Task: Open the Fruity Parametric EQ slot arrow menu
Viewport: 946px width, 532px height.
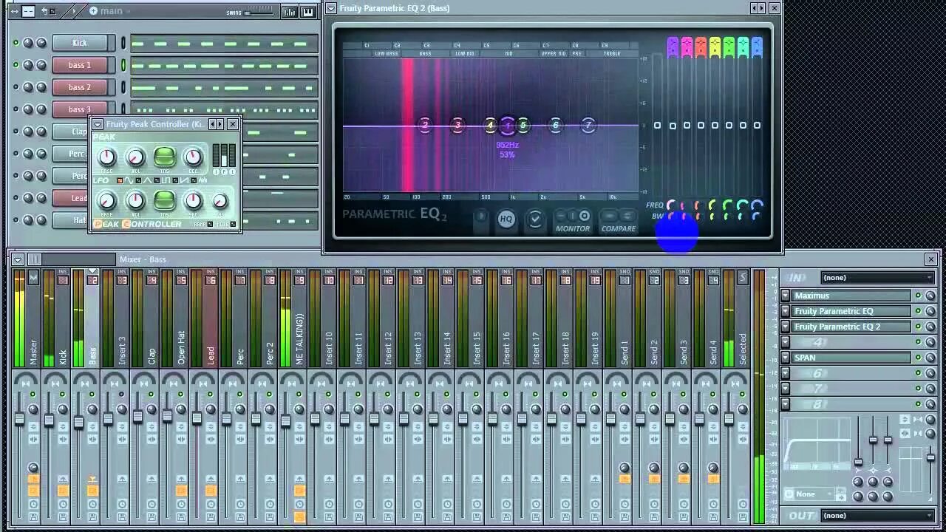Action: pos(786,311)
